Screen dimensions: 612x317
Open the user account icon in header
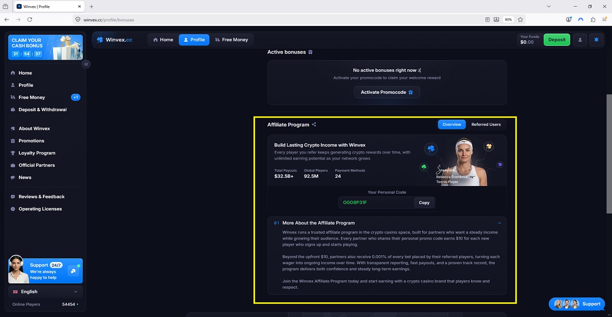(580, 40)
